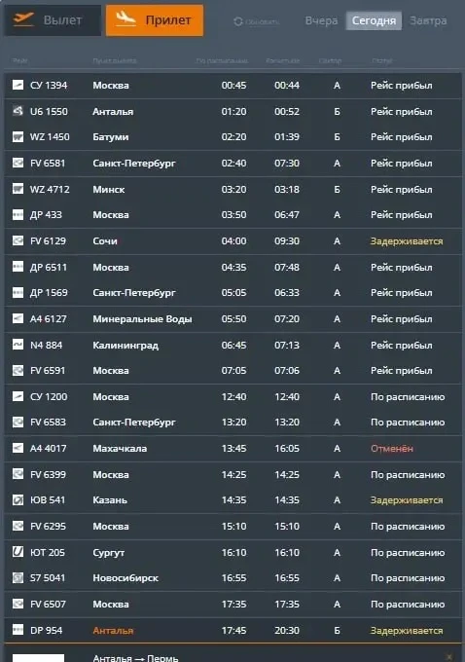Click the WZ 1450 airline logo
The width and height of the screenshot is (465, 662).
pos(18,137)
